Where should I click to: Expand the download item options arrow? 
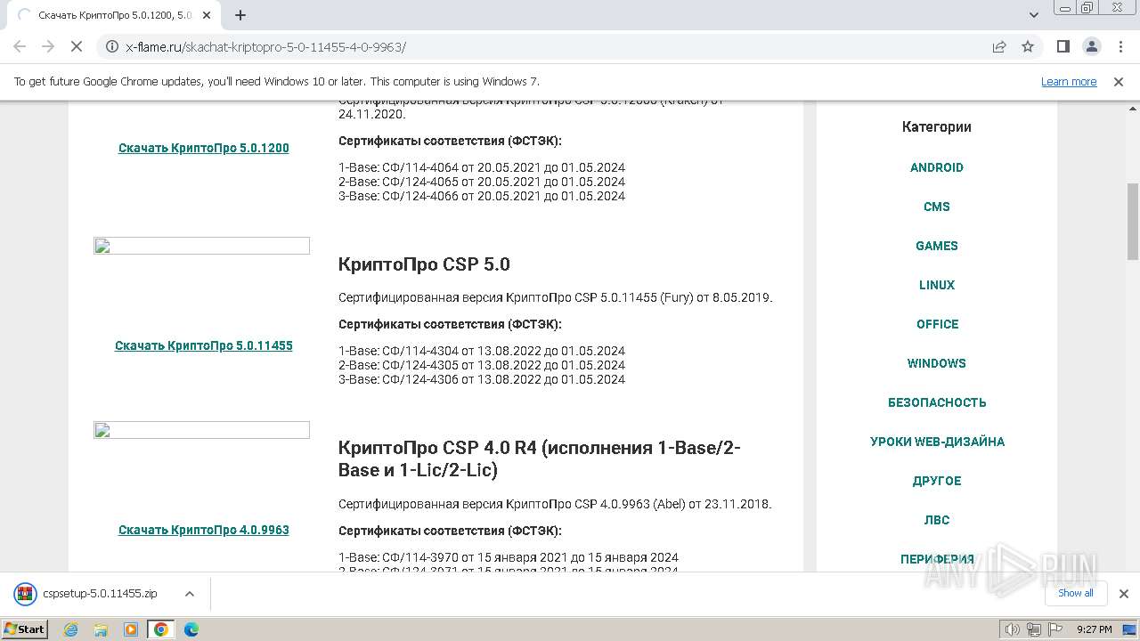pos(189,594)
